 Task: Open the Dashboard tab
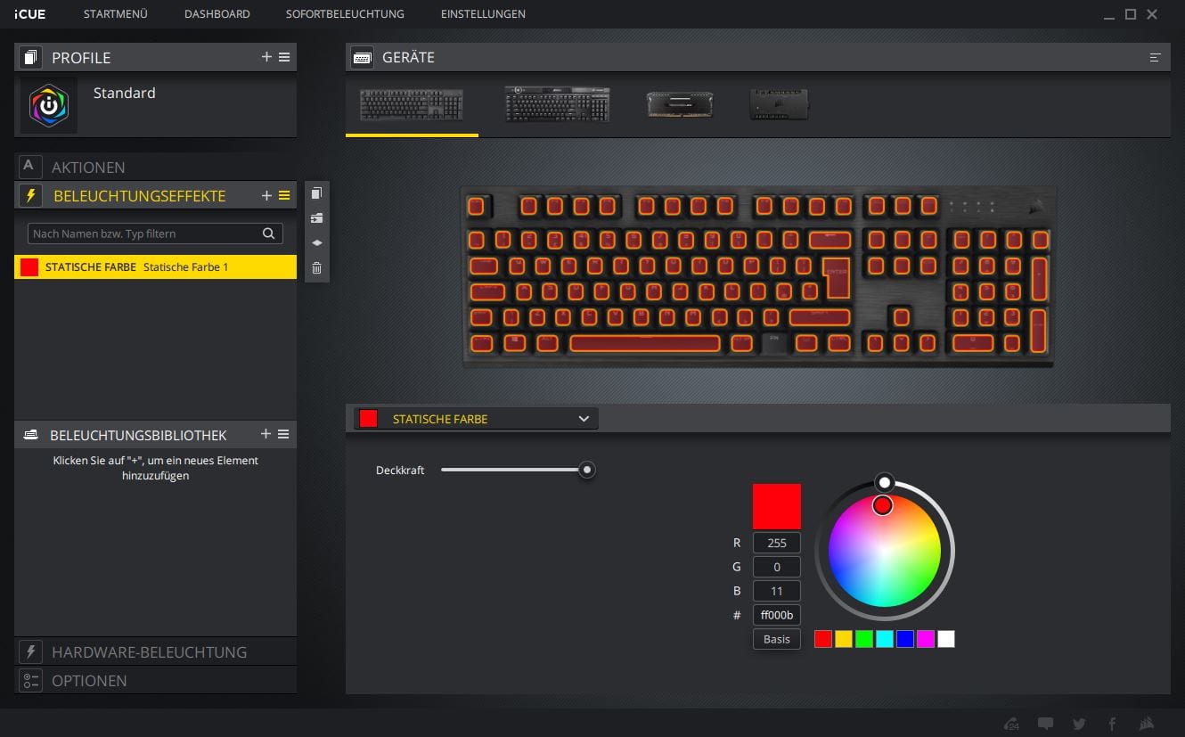217,14
